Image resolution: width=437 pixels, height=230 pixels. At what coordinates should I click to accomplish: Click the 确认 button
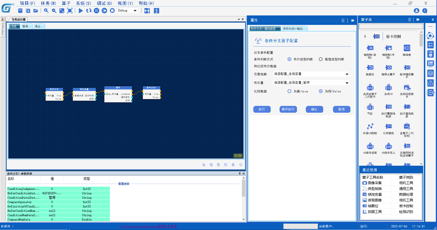pyautogui.click(x=314, y=109)
